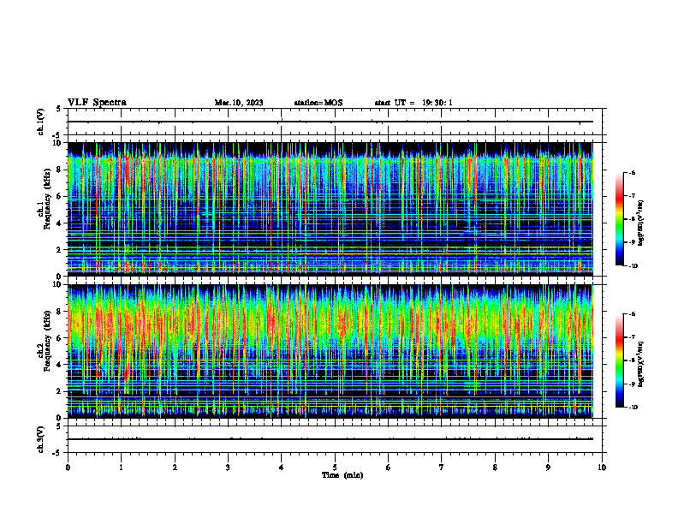Click the "ch.3(V)" waveform axis label
The image size is (678, 524).
[x=40, y=439]
